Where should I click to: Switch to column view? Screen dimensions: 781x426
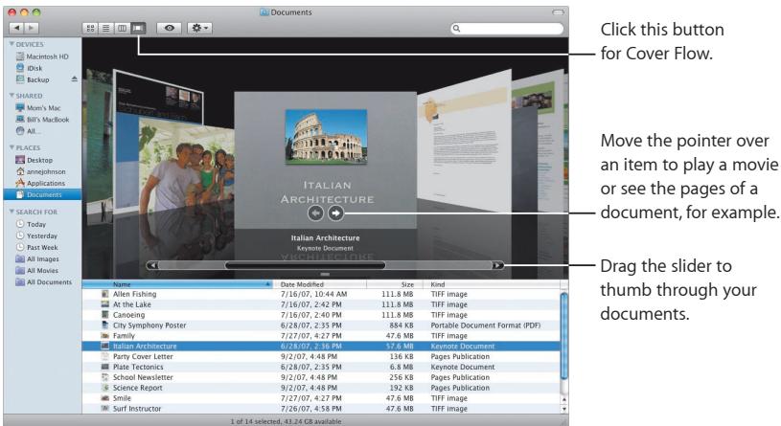(x=122, y=29)
